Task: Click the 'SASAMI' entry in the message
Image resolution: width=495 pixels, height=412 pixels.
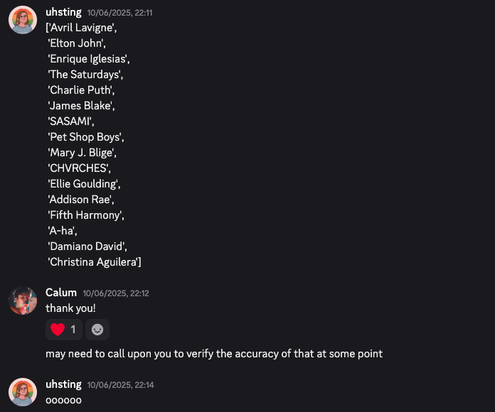Action: click(71, 121)
